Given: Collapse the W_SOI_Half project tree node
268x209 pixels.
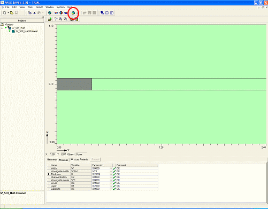Looking at the screenshot, I should [x=2, y=28].
